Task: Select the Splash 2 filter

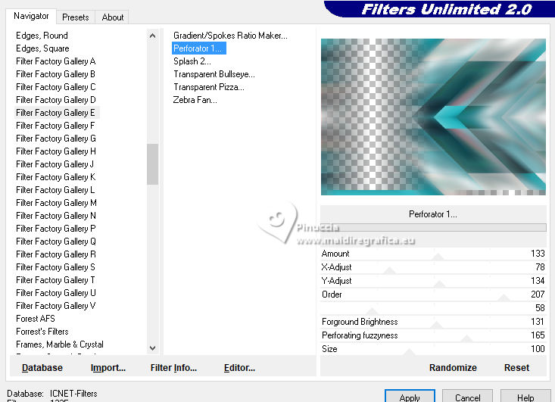Action: click(x=192, y=61)
